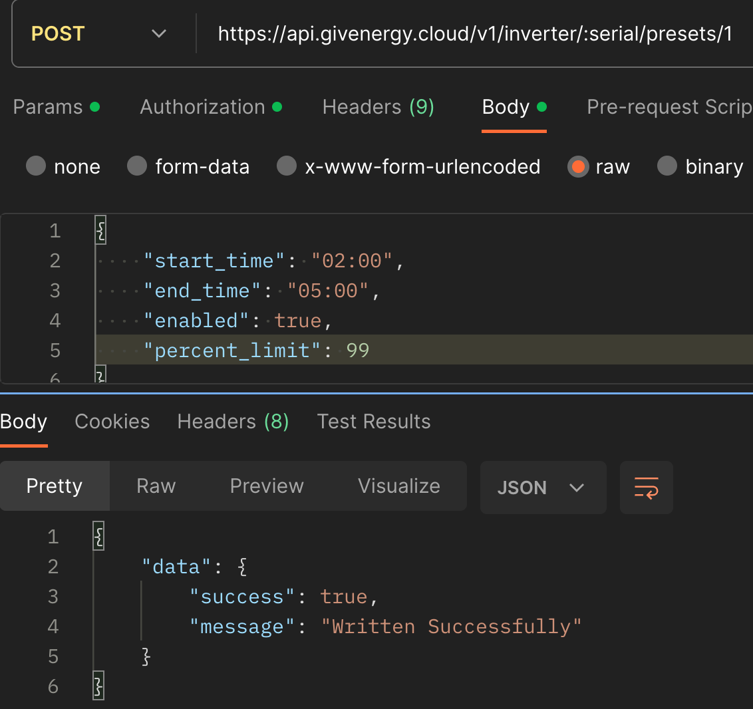
Task: Select the none body type
Action: [x=63, y=166]
